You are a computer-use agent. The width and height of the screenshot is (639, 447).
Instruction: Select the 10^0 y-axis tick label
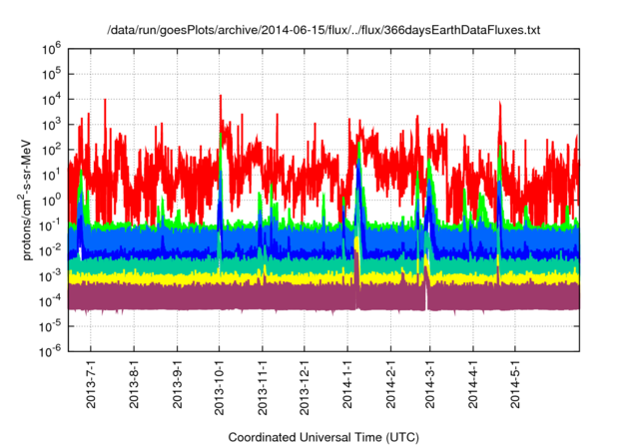[x=51, y=201]
